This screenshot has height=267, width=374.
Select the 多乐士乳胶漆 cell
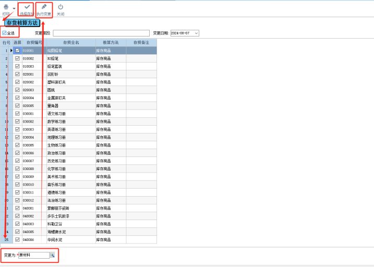[71, 216]
